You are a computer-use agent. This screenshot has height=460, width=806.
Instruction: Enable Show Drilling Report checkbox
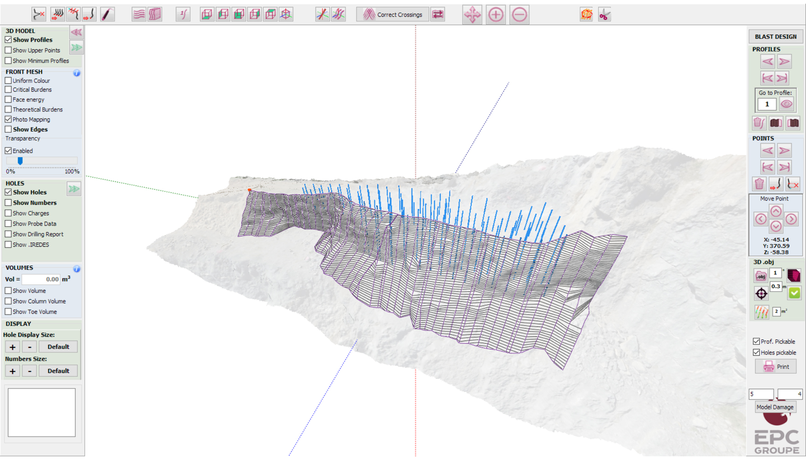pos(8,234)
